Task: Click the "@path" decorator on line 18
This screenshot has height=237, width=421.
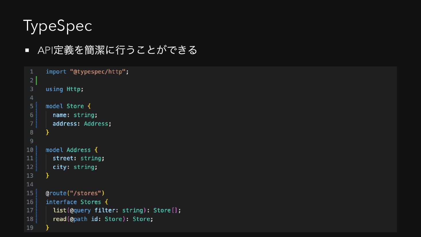Action: [x=79, y=219]
